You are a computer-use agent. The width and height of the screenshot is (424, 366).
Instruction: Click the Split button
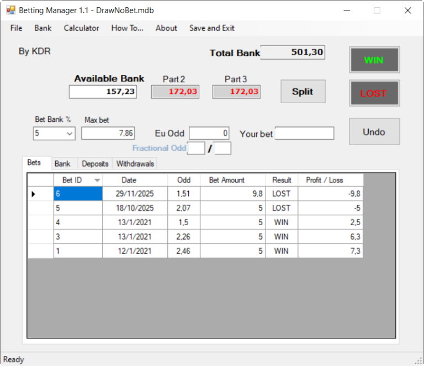303,92
